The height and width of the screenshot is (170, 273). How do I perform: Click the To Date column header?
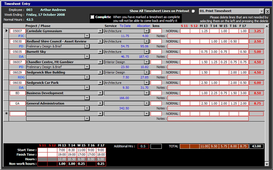(125, 26)
